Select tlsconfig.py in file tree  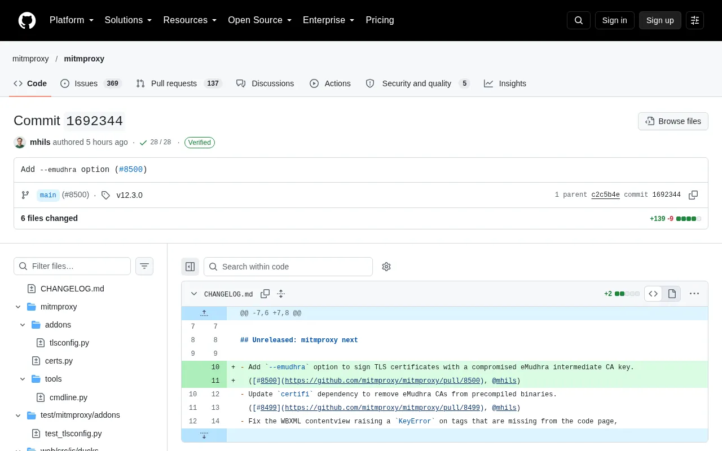tap(69, 343)
